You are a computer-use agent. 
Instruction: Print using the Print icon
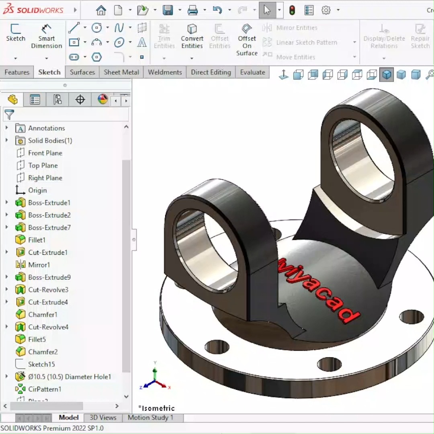coord(192,10)
